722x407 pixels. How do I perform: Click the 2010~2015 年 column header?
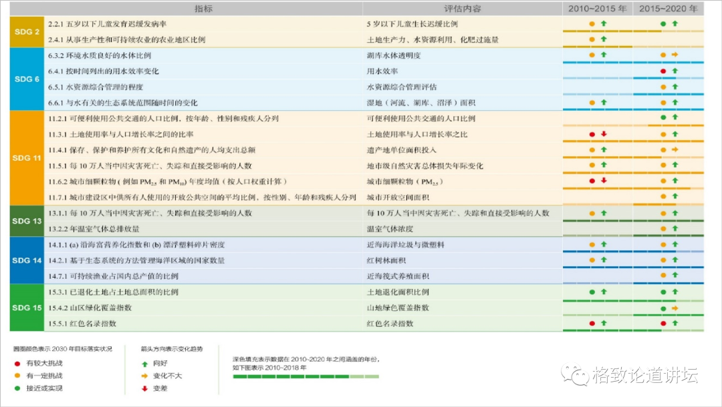tap(597, 9)
